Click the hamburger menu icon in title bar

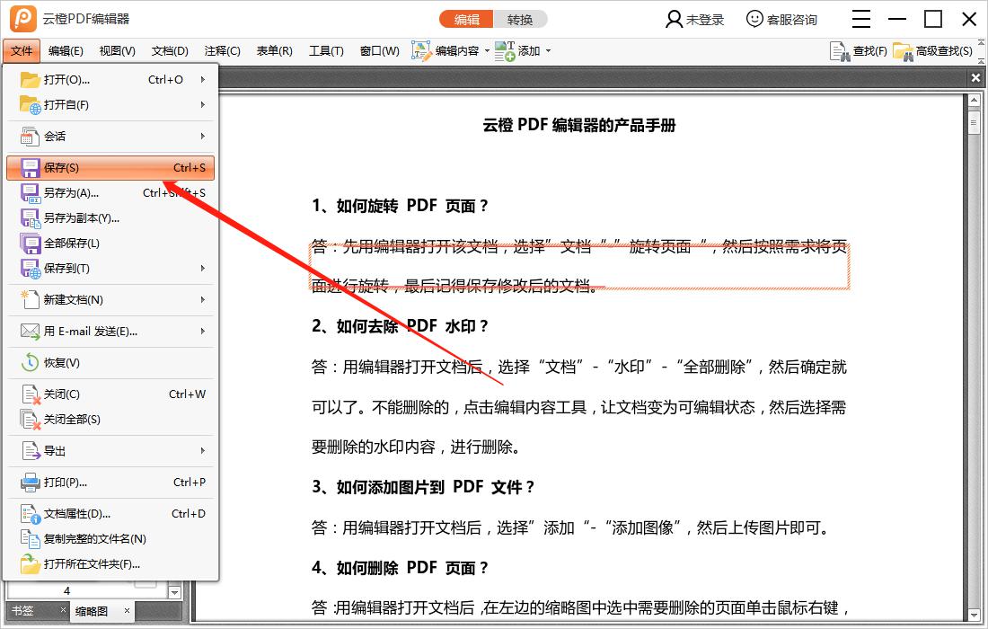point(860,19)
